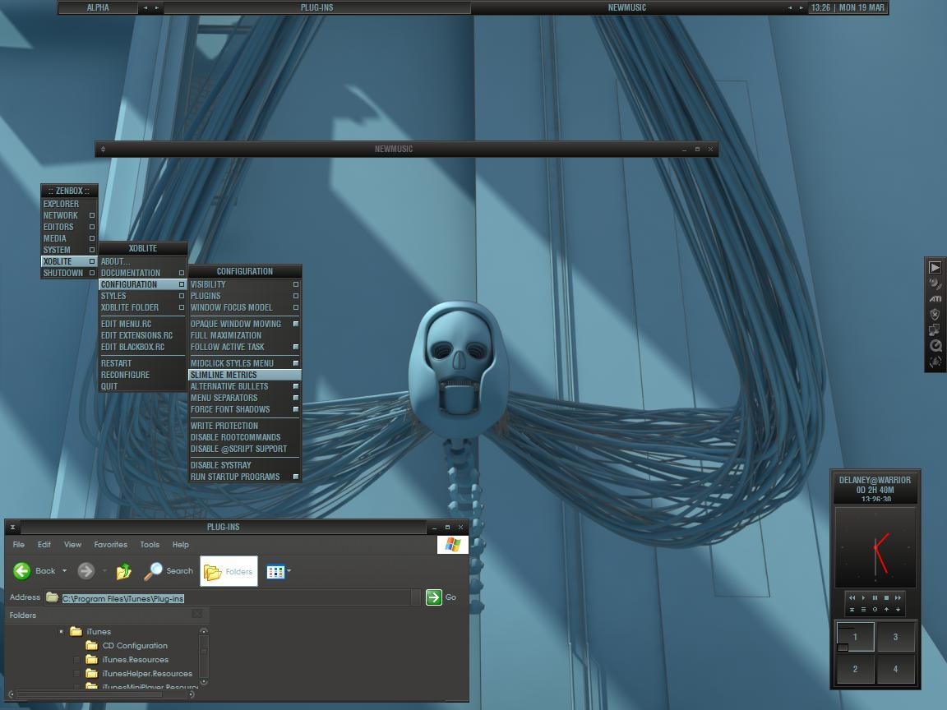Click the satellite dish tray icon

coord(935,284)
